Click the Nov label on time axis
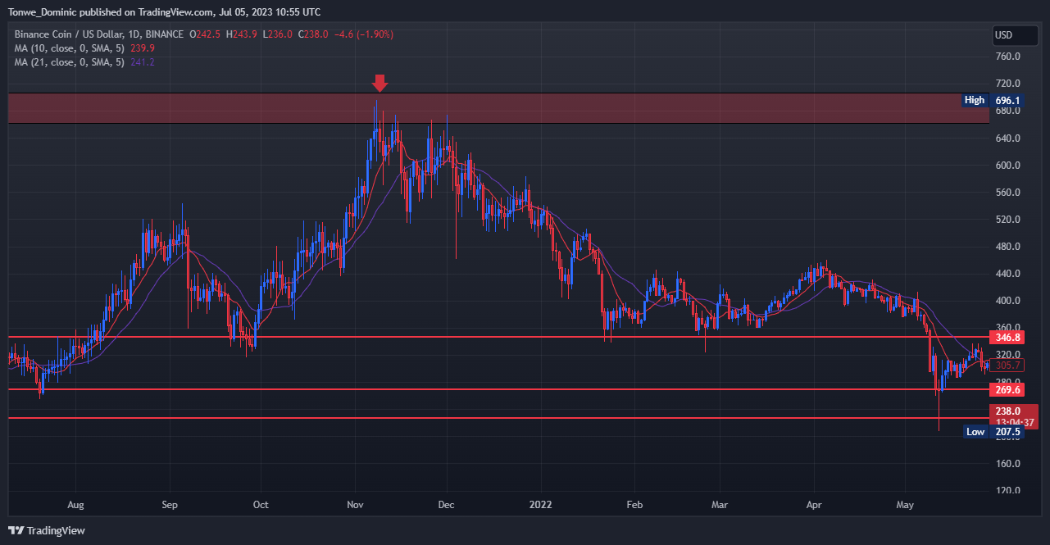Viewport: 1050px width, 545px height. point(356,505)
